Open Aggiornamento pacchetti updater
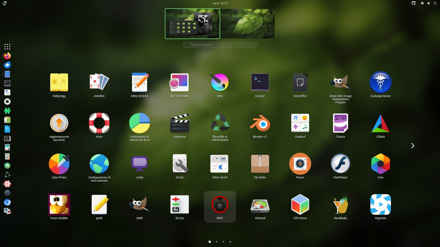The height and width of the screenshot is (247, 440). pos(59,123)
